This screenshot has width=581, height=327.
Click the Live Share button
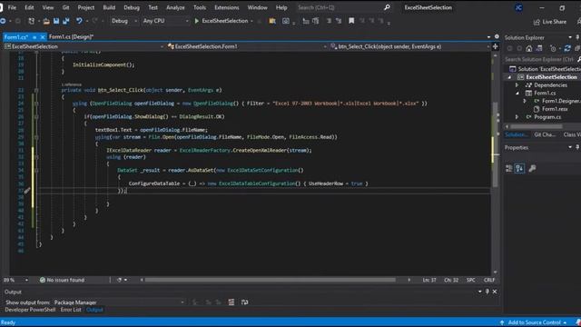(x=550, y=22)
